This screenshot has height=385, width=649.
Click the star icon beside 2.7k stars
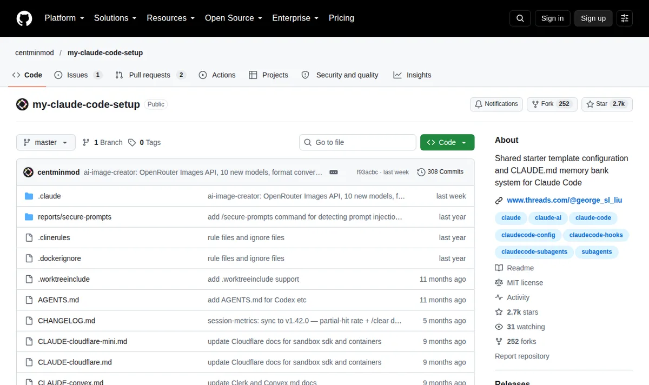pos(499,312)
